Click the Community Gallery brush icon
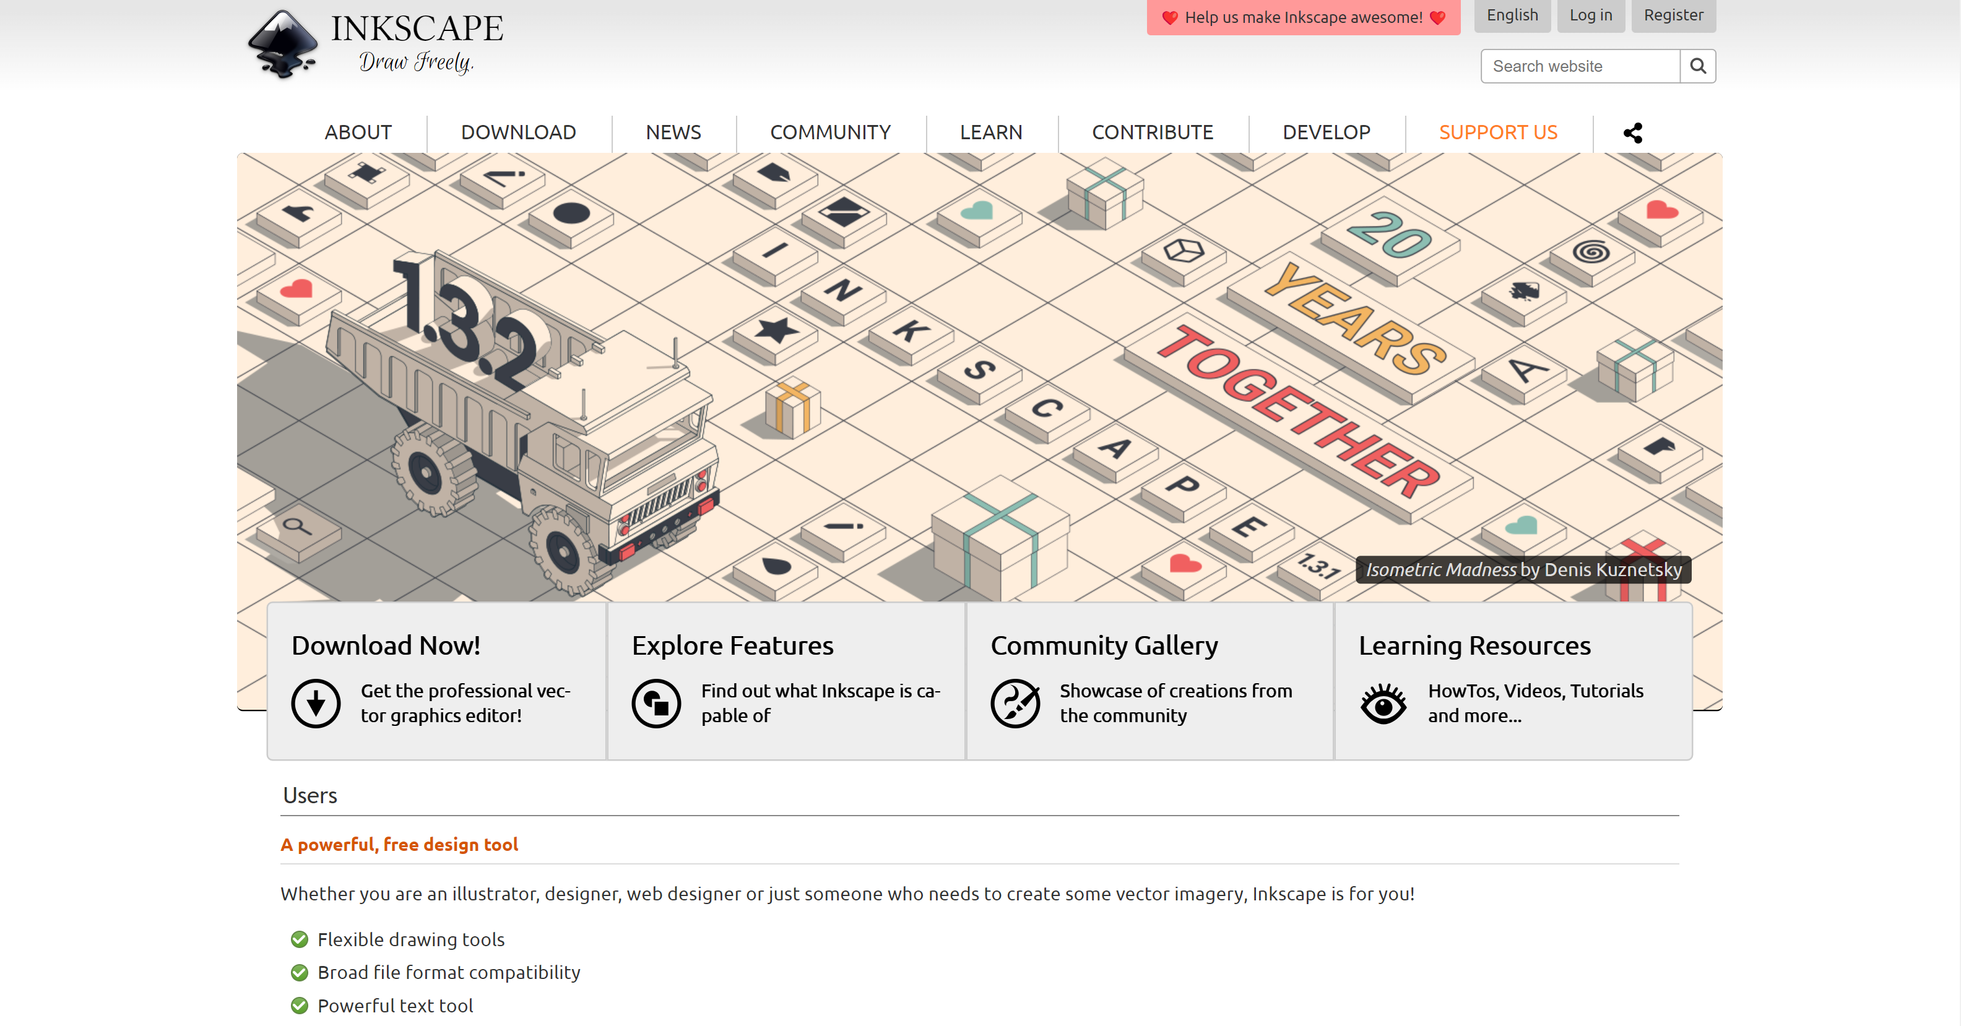The width and height of the screenshot is (1961, 1026). [x=1016, y=702]
